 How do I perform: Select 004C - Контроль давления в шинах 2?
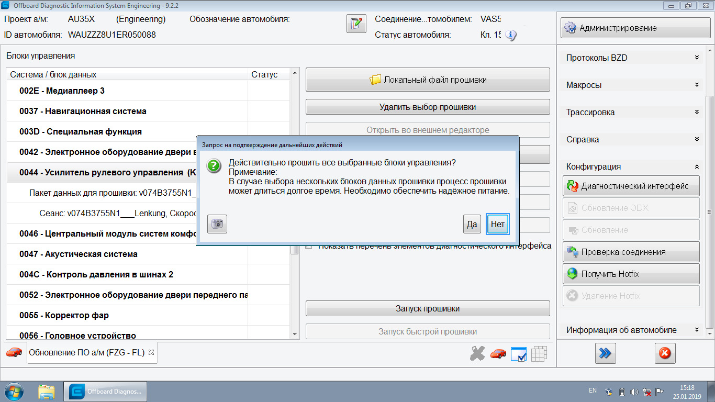click(148, 274)
